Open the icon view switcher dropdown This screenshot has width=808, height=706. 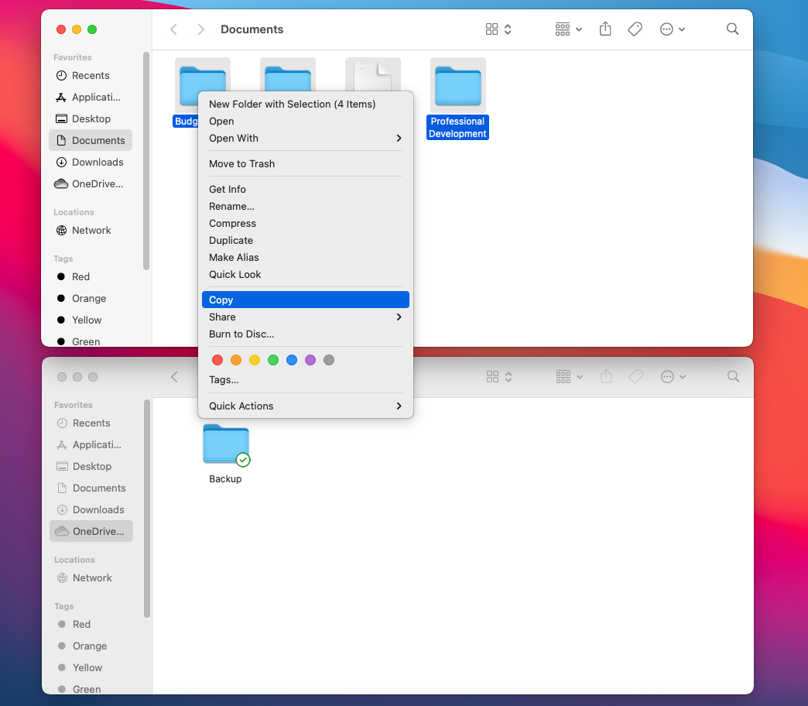pyautogui.click(x=498, y=29)
